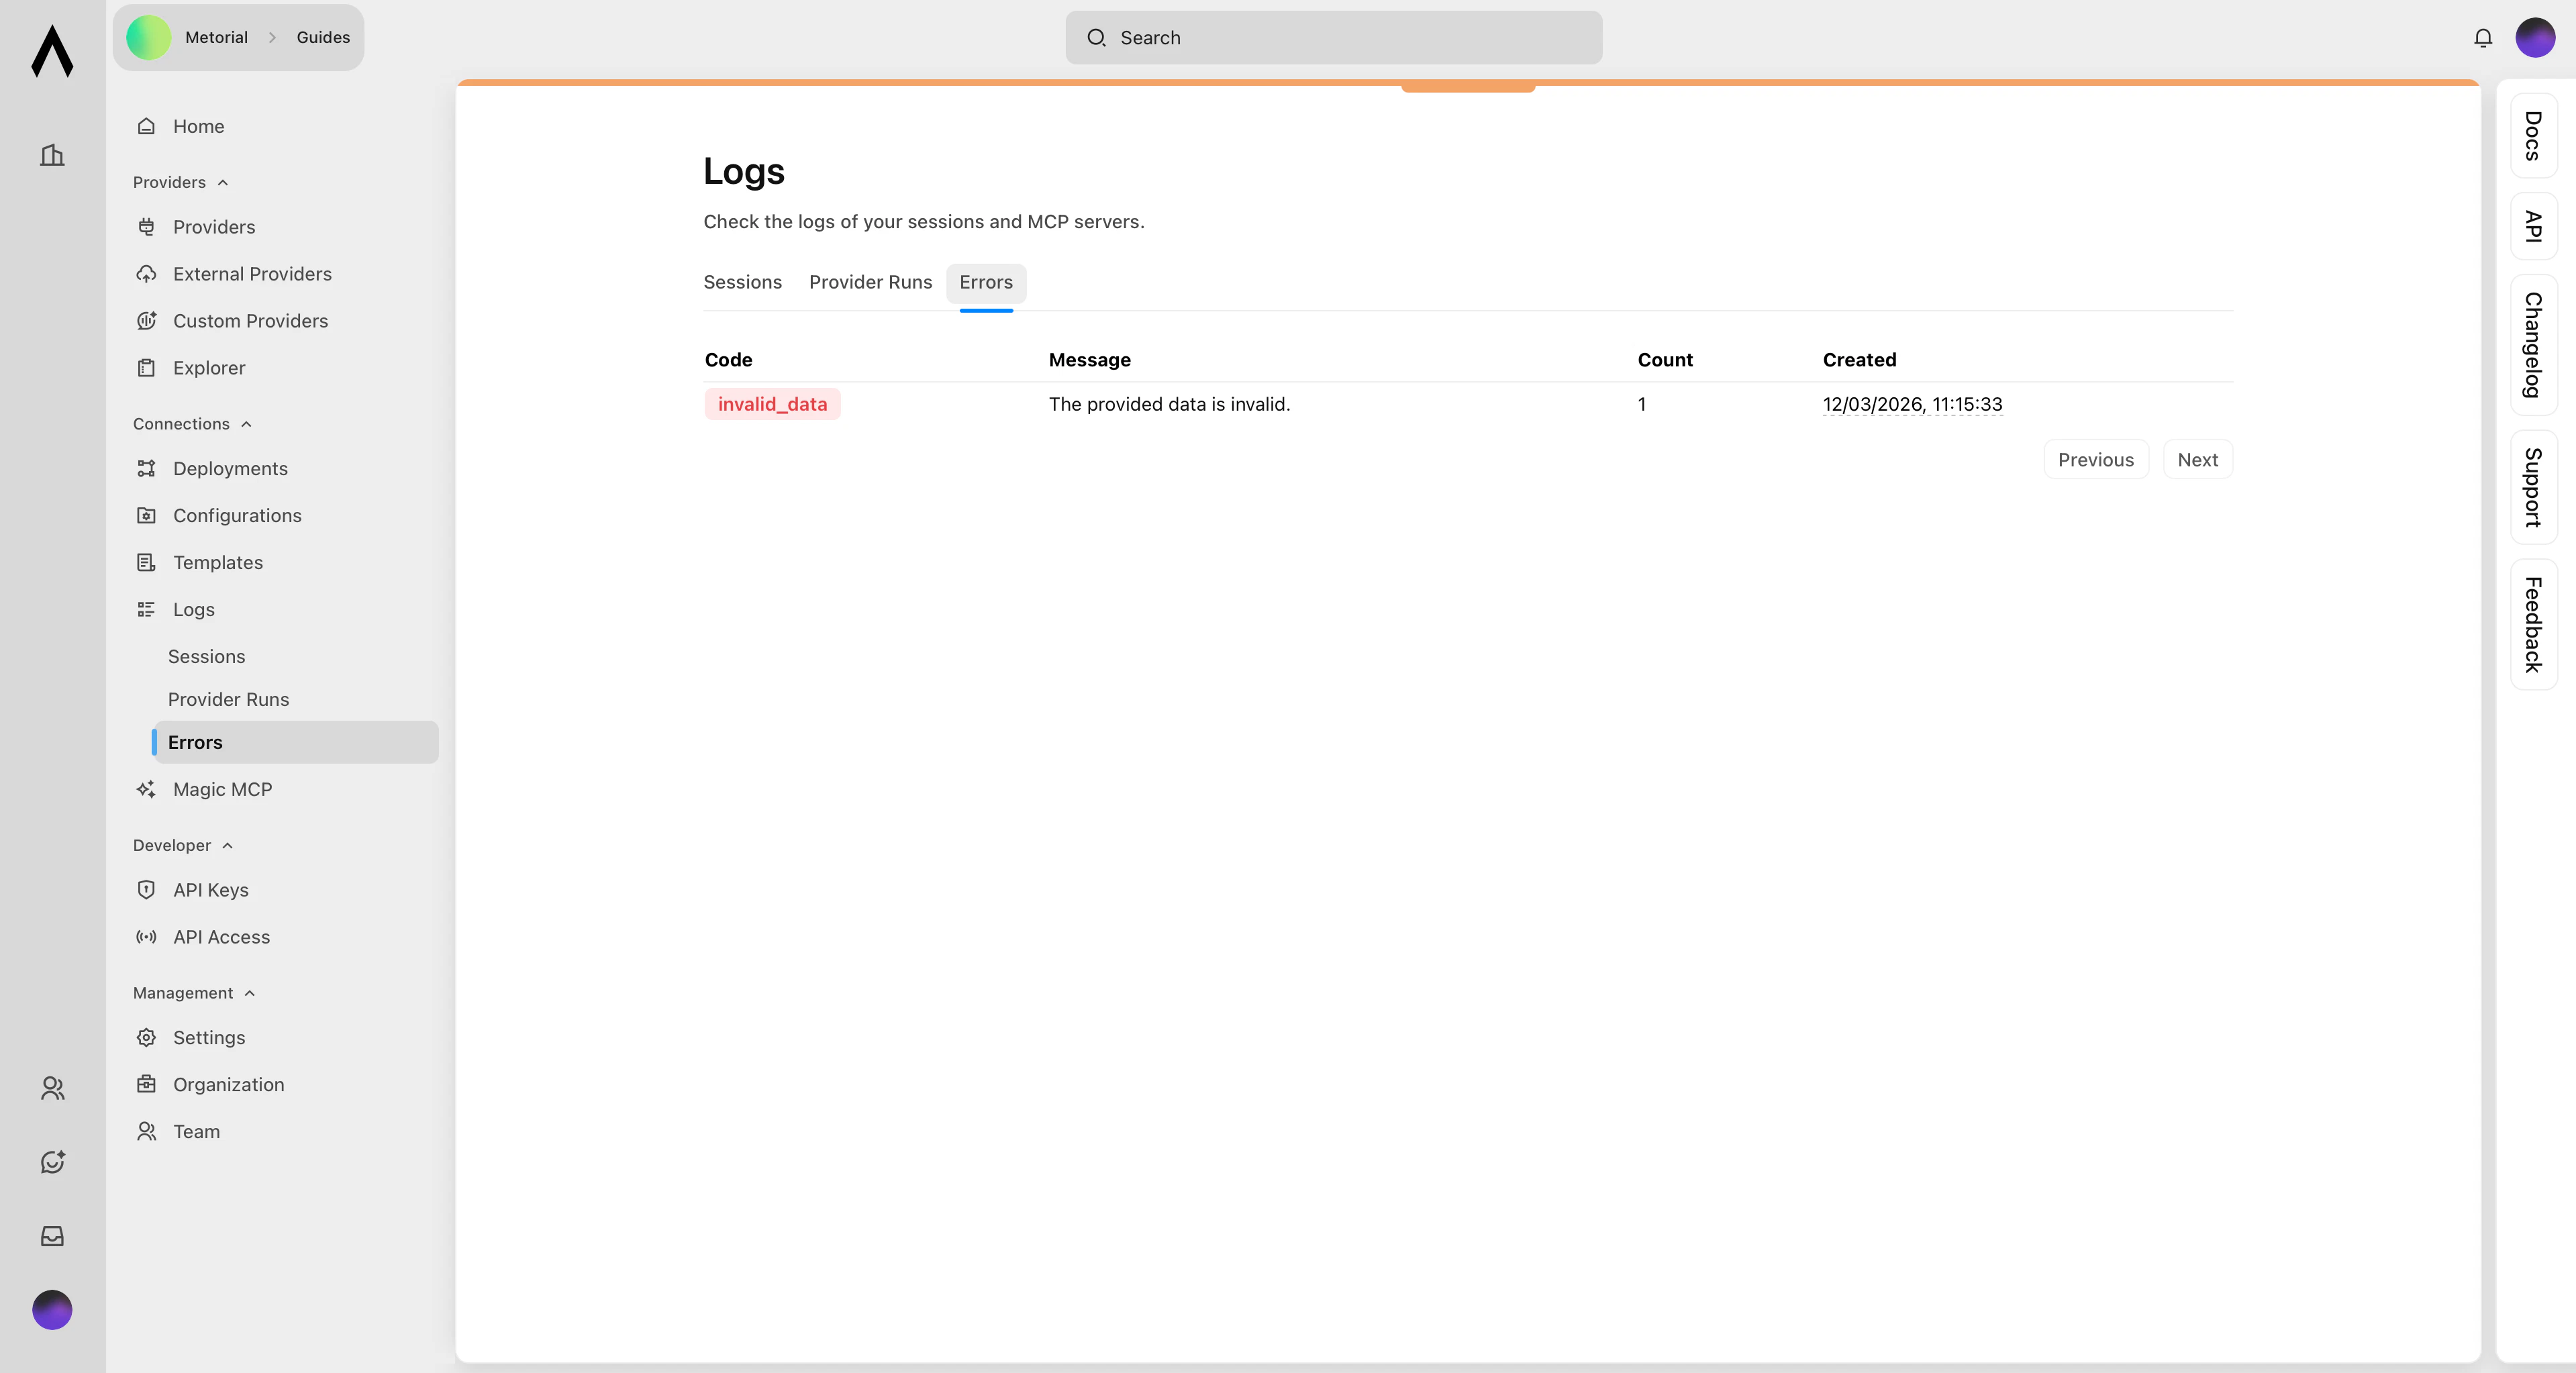Image resolution: width=2576 pixels, height=1373 pixels.
Task: Open the inbox icon in the left rail
Action: click(x=52, y=1236)
